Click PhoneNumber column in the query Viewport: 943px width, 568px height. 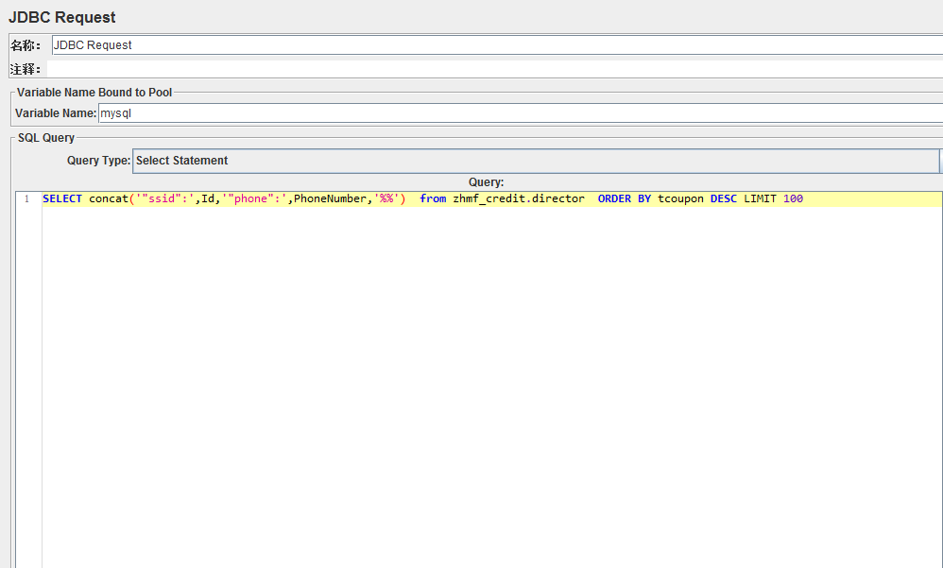[330, 198]
